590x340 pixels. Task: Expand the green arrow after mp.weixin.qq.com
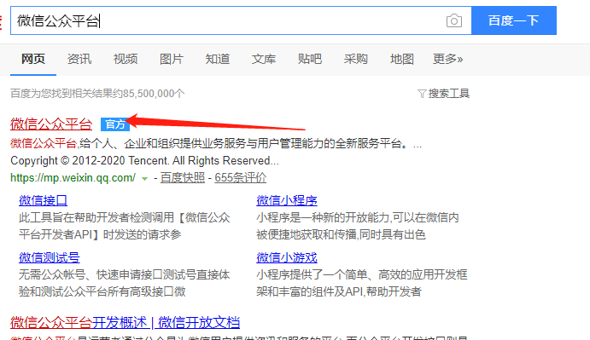coord(144,179)
